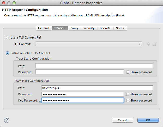Go to the Security tab

(x=89, y=28)
